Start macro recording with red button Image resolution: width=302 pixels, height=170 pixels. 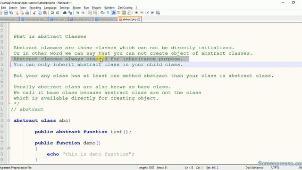[136, 13]
